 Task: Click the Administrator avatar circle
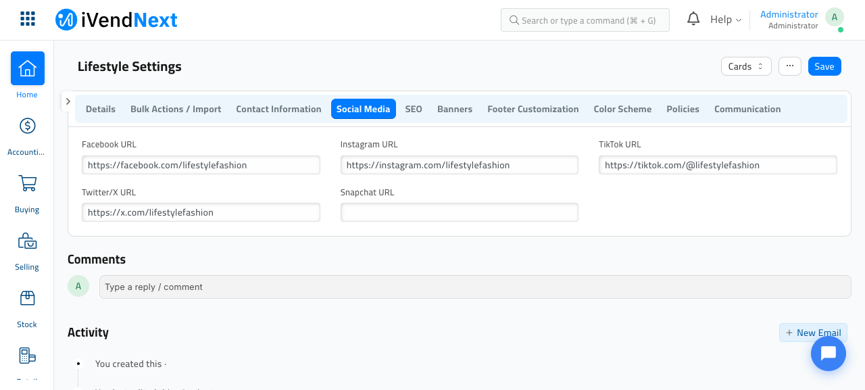point(835,18)
